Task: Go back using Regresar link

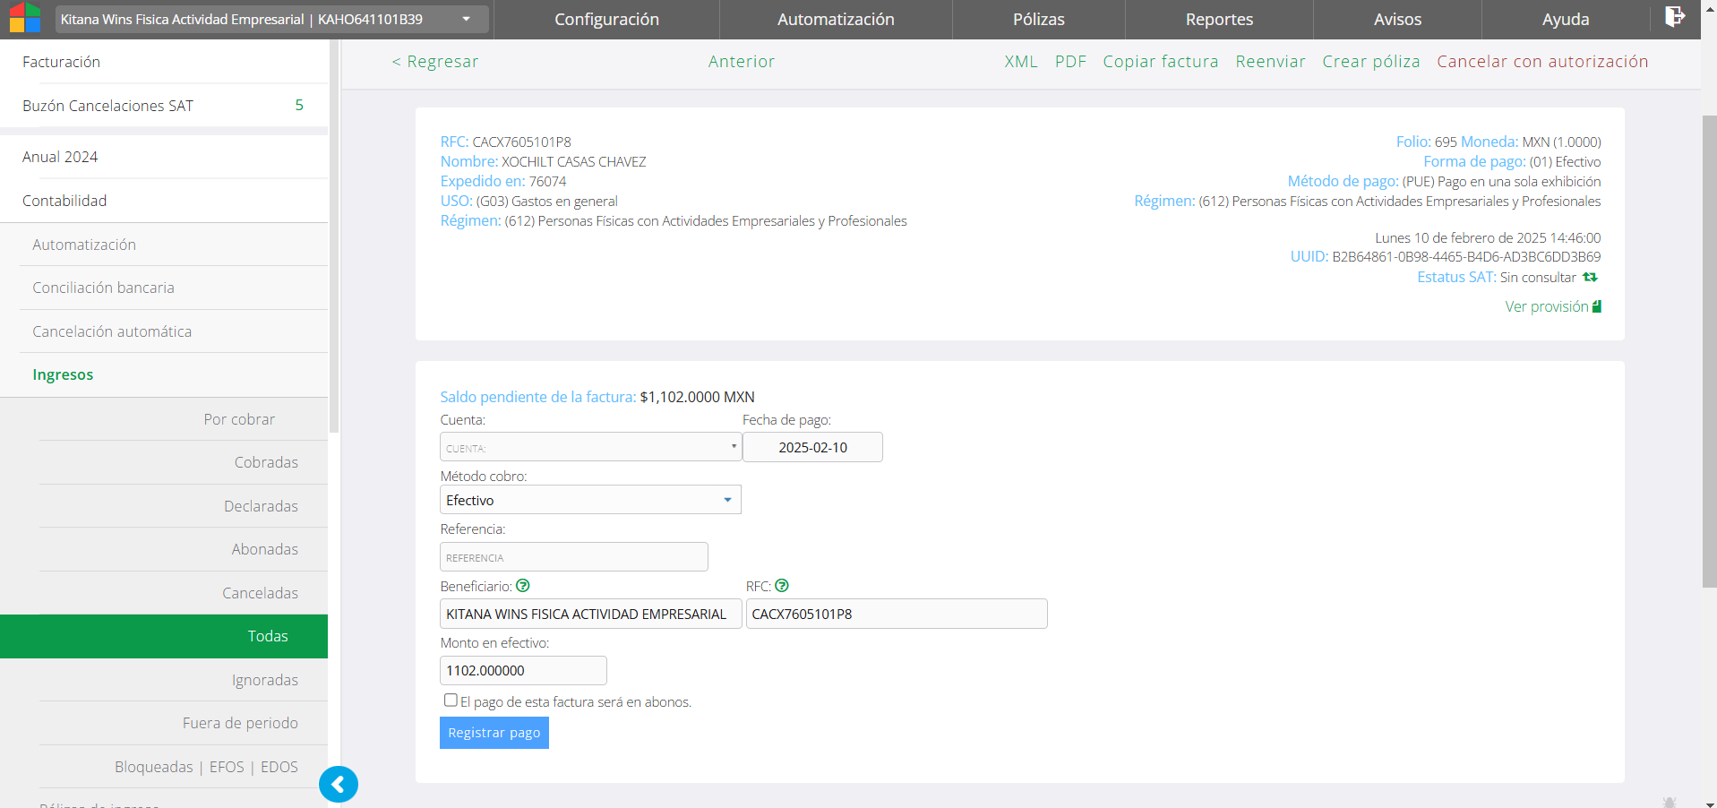Action: [x=435, y=62]
